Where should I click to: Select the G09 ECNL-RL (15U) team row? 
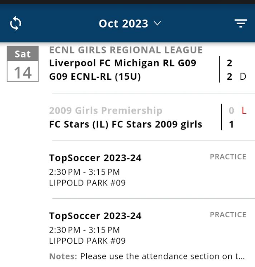click(95, 77)
